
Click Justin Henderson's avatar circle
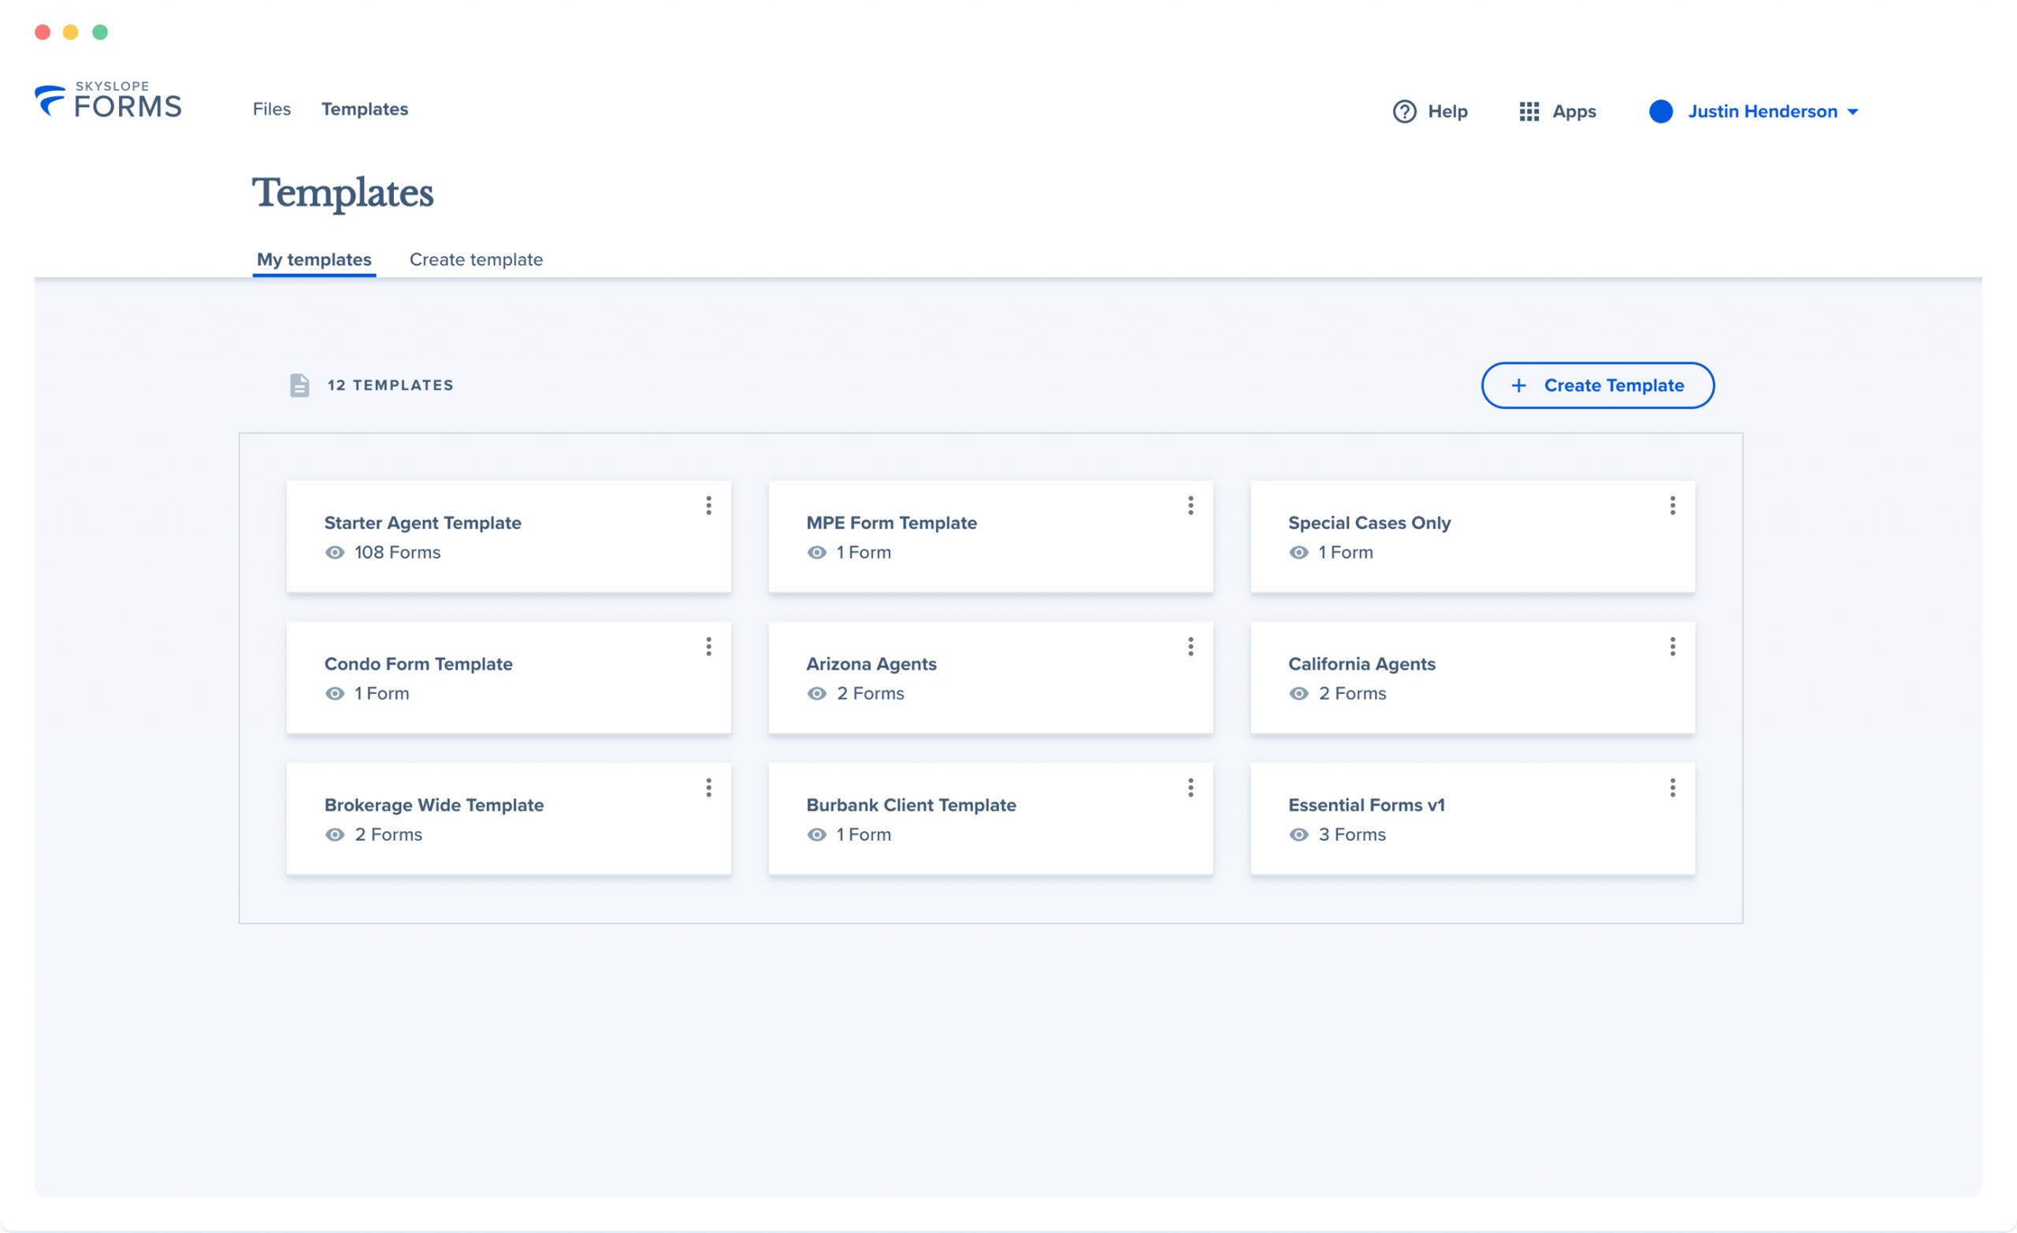click(1662, 111)
